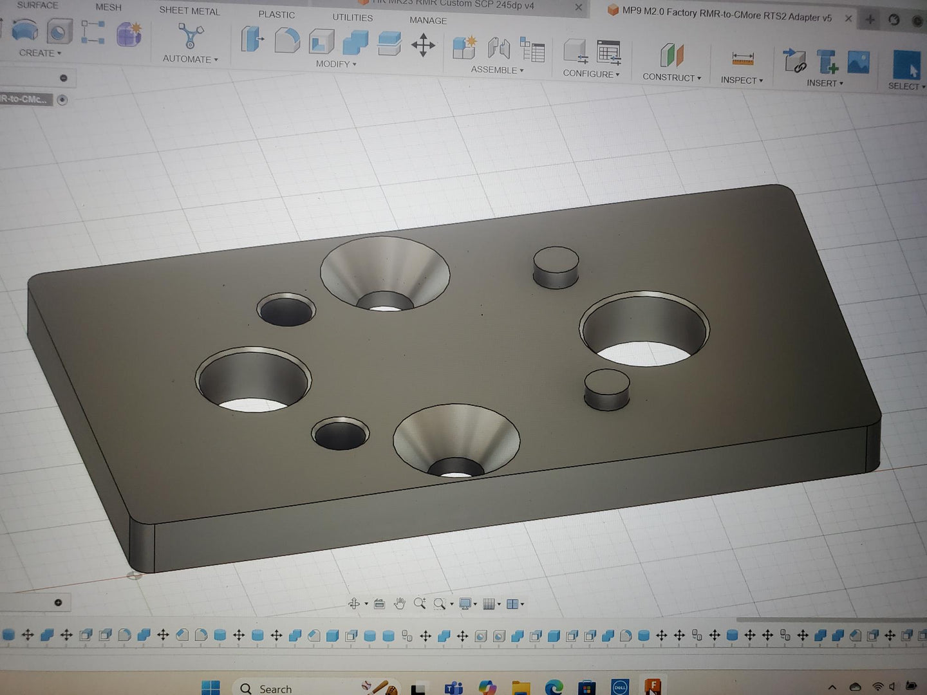This screenshot has width=927, height=695.
Task: Open the CREATE dropdown menu
Action: pos(40,53)
